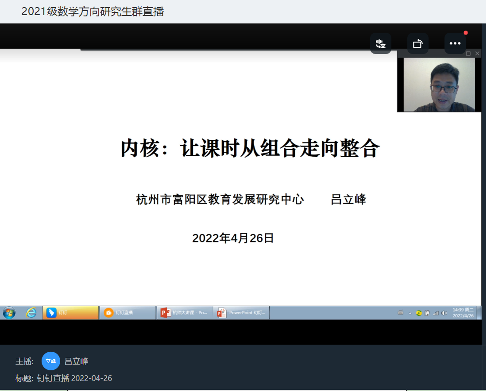Screen dimensions: 487x392
Task: Switch to the 钉钉 taskbar window
Action: (70, 313)
